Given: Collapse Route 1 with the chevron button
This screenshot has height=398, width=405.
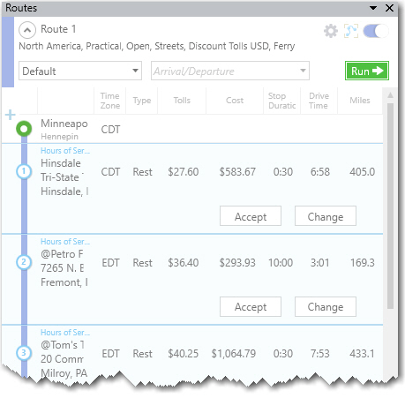Looking at the screenshot, I should coord(27,30).
